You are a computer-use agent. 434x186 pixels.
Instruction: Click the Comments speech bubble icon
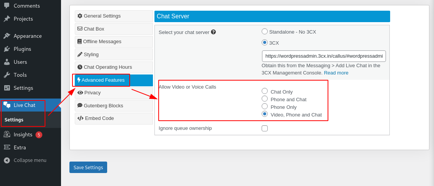click(x=7, y=5)
